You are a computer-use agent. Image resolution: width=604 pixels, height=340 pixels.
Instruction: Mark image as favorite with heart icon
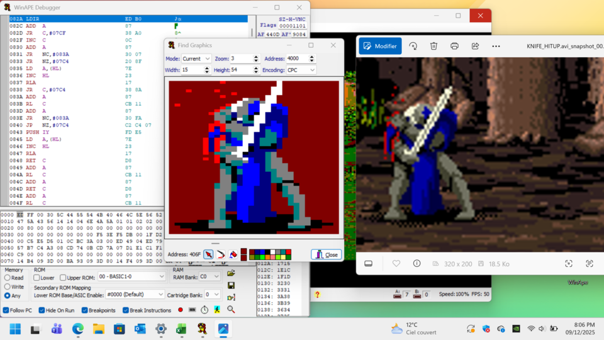pyautogui.click(x=396, y=264)
